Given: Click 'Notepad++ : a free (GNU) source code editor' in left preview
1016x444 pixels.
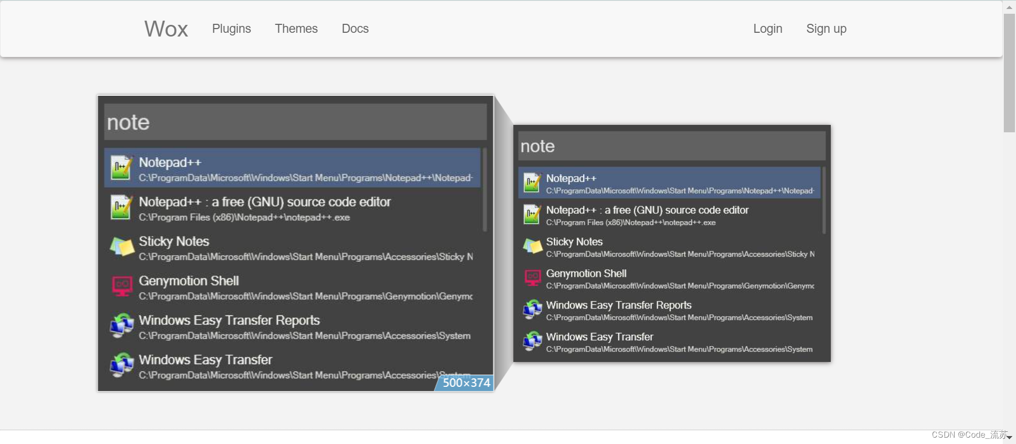Looking at the screenshot, I should click(265, 202).
